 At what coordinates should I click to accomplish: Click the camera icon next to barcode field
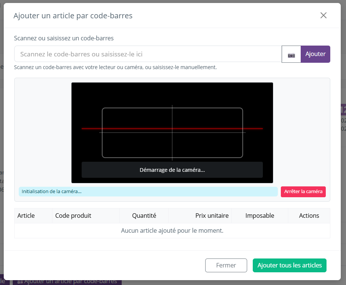coord(291,55)
